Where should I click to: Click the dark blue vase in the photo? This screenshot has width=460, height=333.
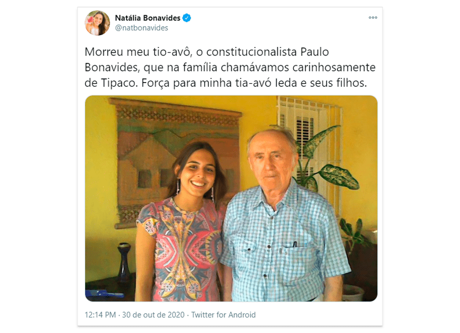pyautogui.click(x=124, y=260)
